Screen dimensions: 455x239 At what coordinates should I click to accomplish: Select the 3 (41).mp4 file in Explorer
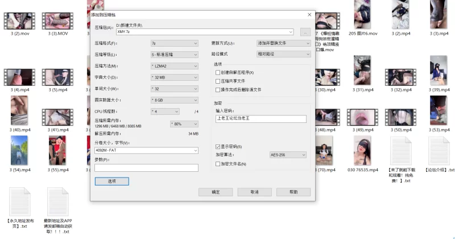click(x=58, y=117)
